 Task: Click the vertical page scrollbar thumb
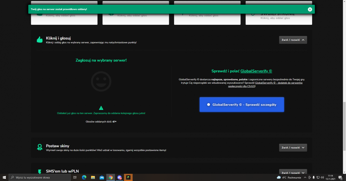point(344,127)
